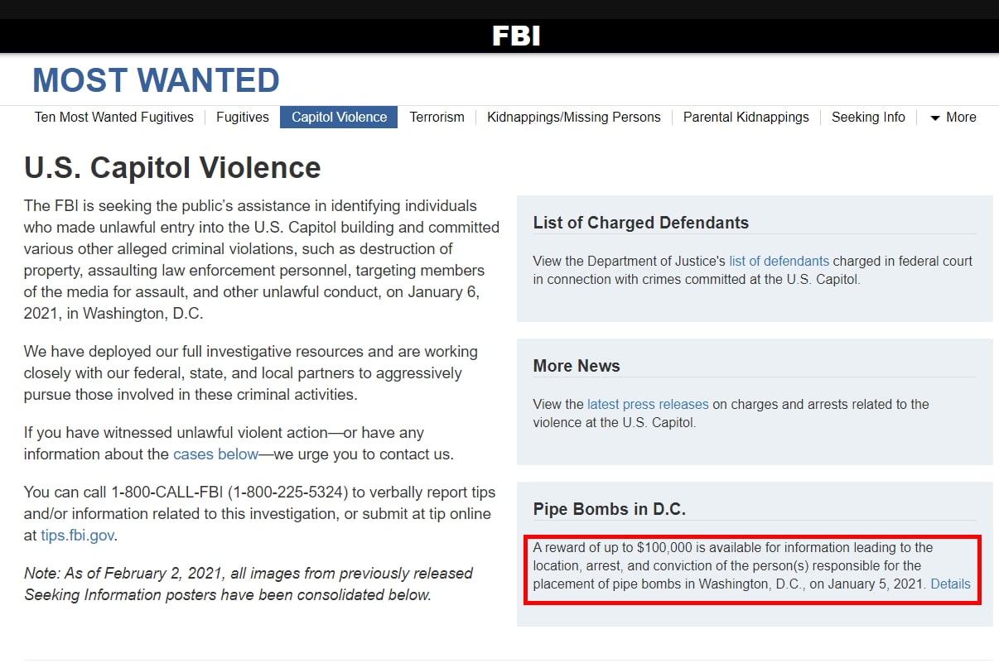
Task: Open the Terrorism tab
Action: click(x=437, y=117)
